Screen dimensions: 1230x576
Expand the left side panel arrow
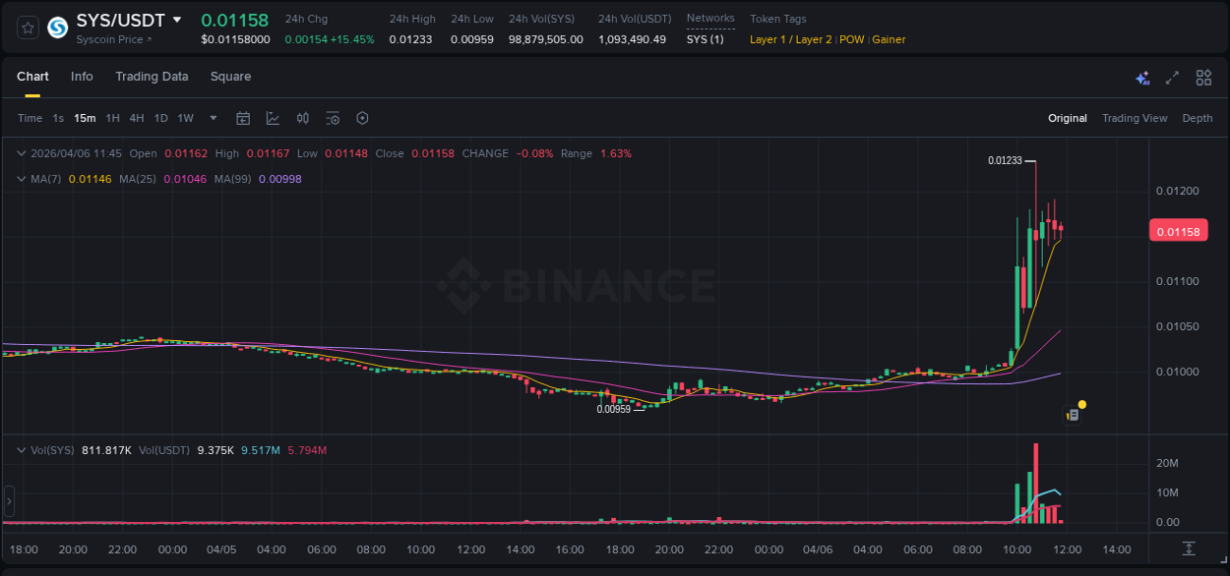pos(10,501)
